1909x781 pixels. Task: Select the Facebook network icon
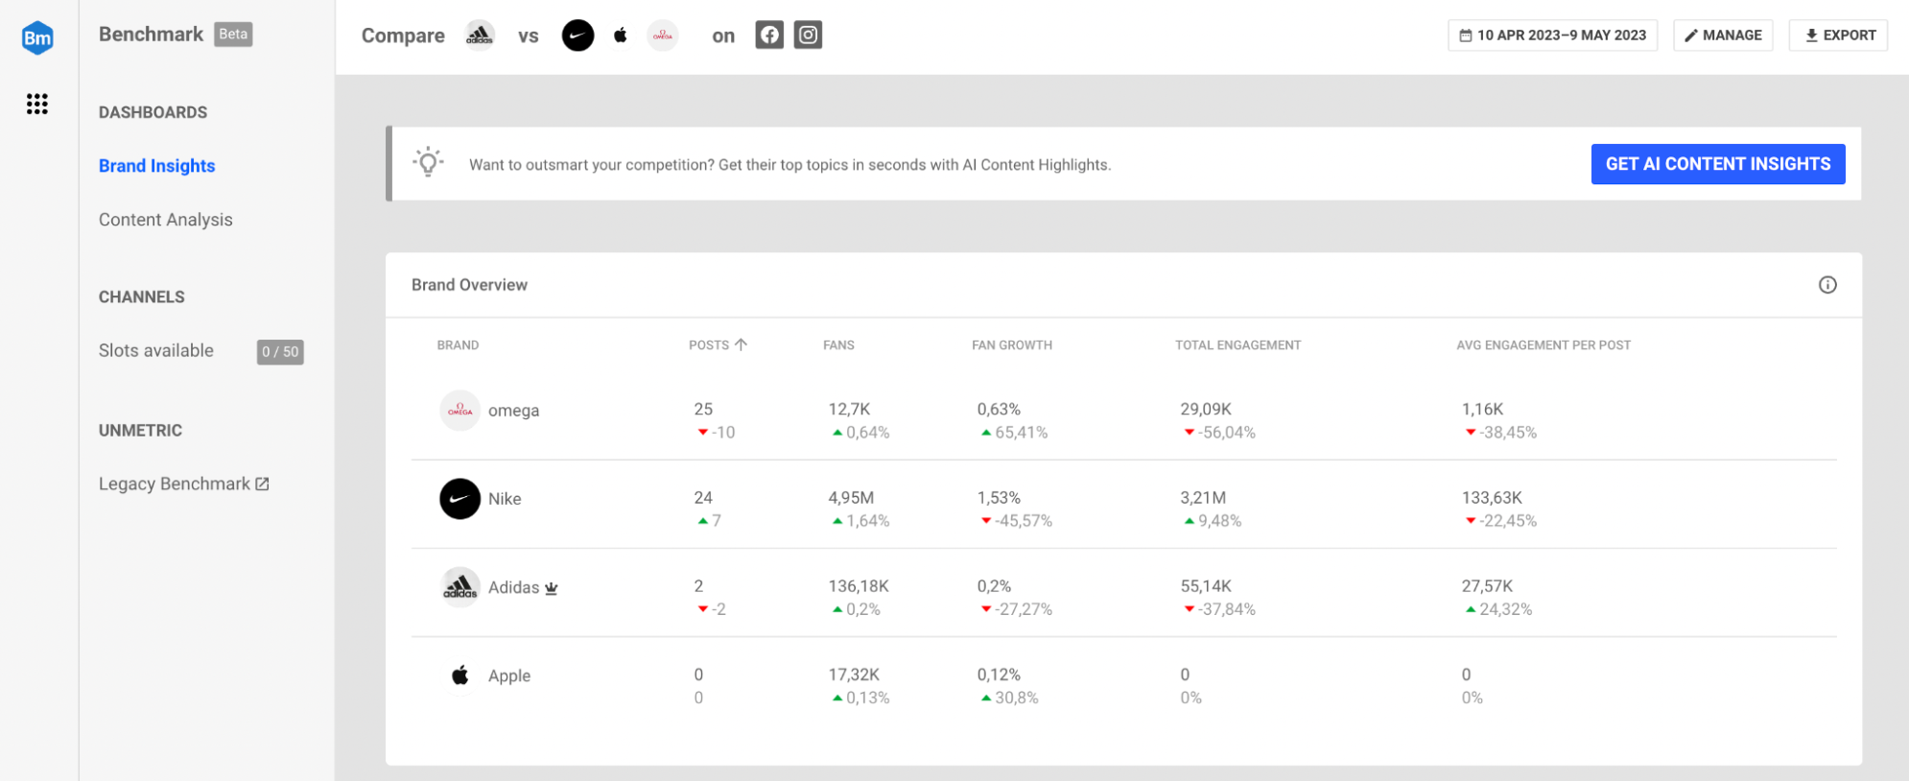[x=769, y=35]
